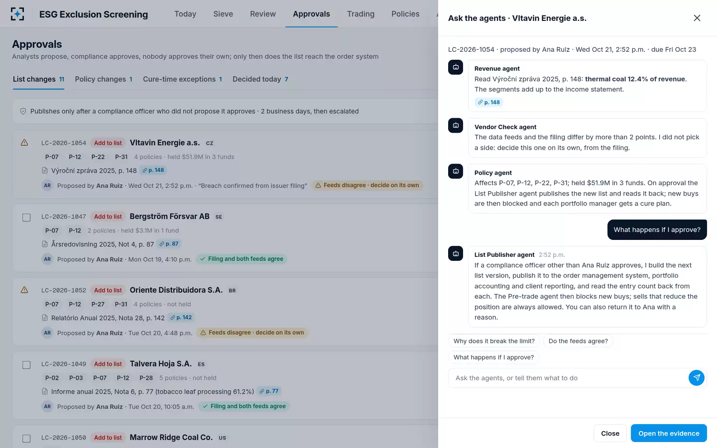Open the p. 142 link for Relatório Anual 2025
Screen dimensions: 717x448
point(181,318)
